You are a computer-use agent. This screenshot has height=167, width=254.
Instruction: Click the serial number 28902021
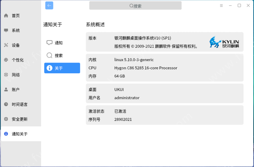click(x=123, y=119)
